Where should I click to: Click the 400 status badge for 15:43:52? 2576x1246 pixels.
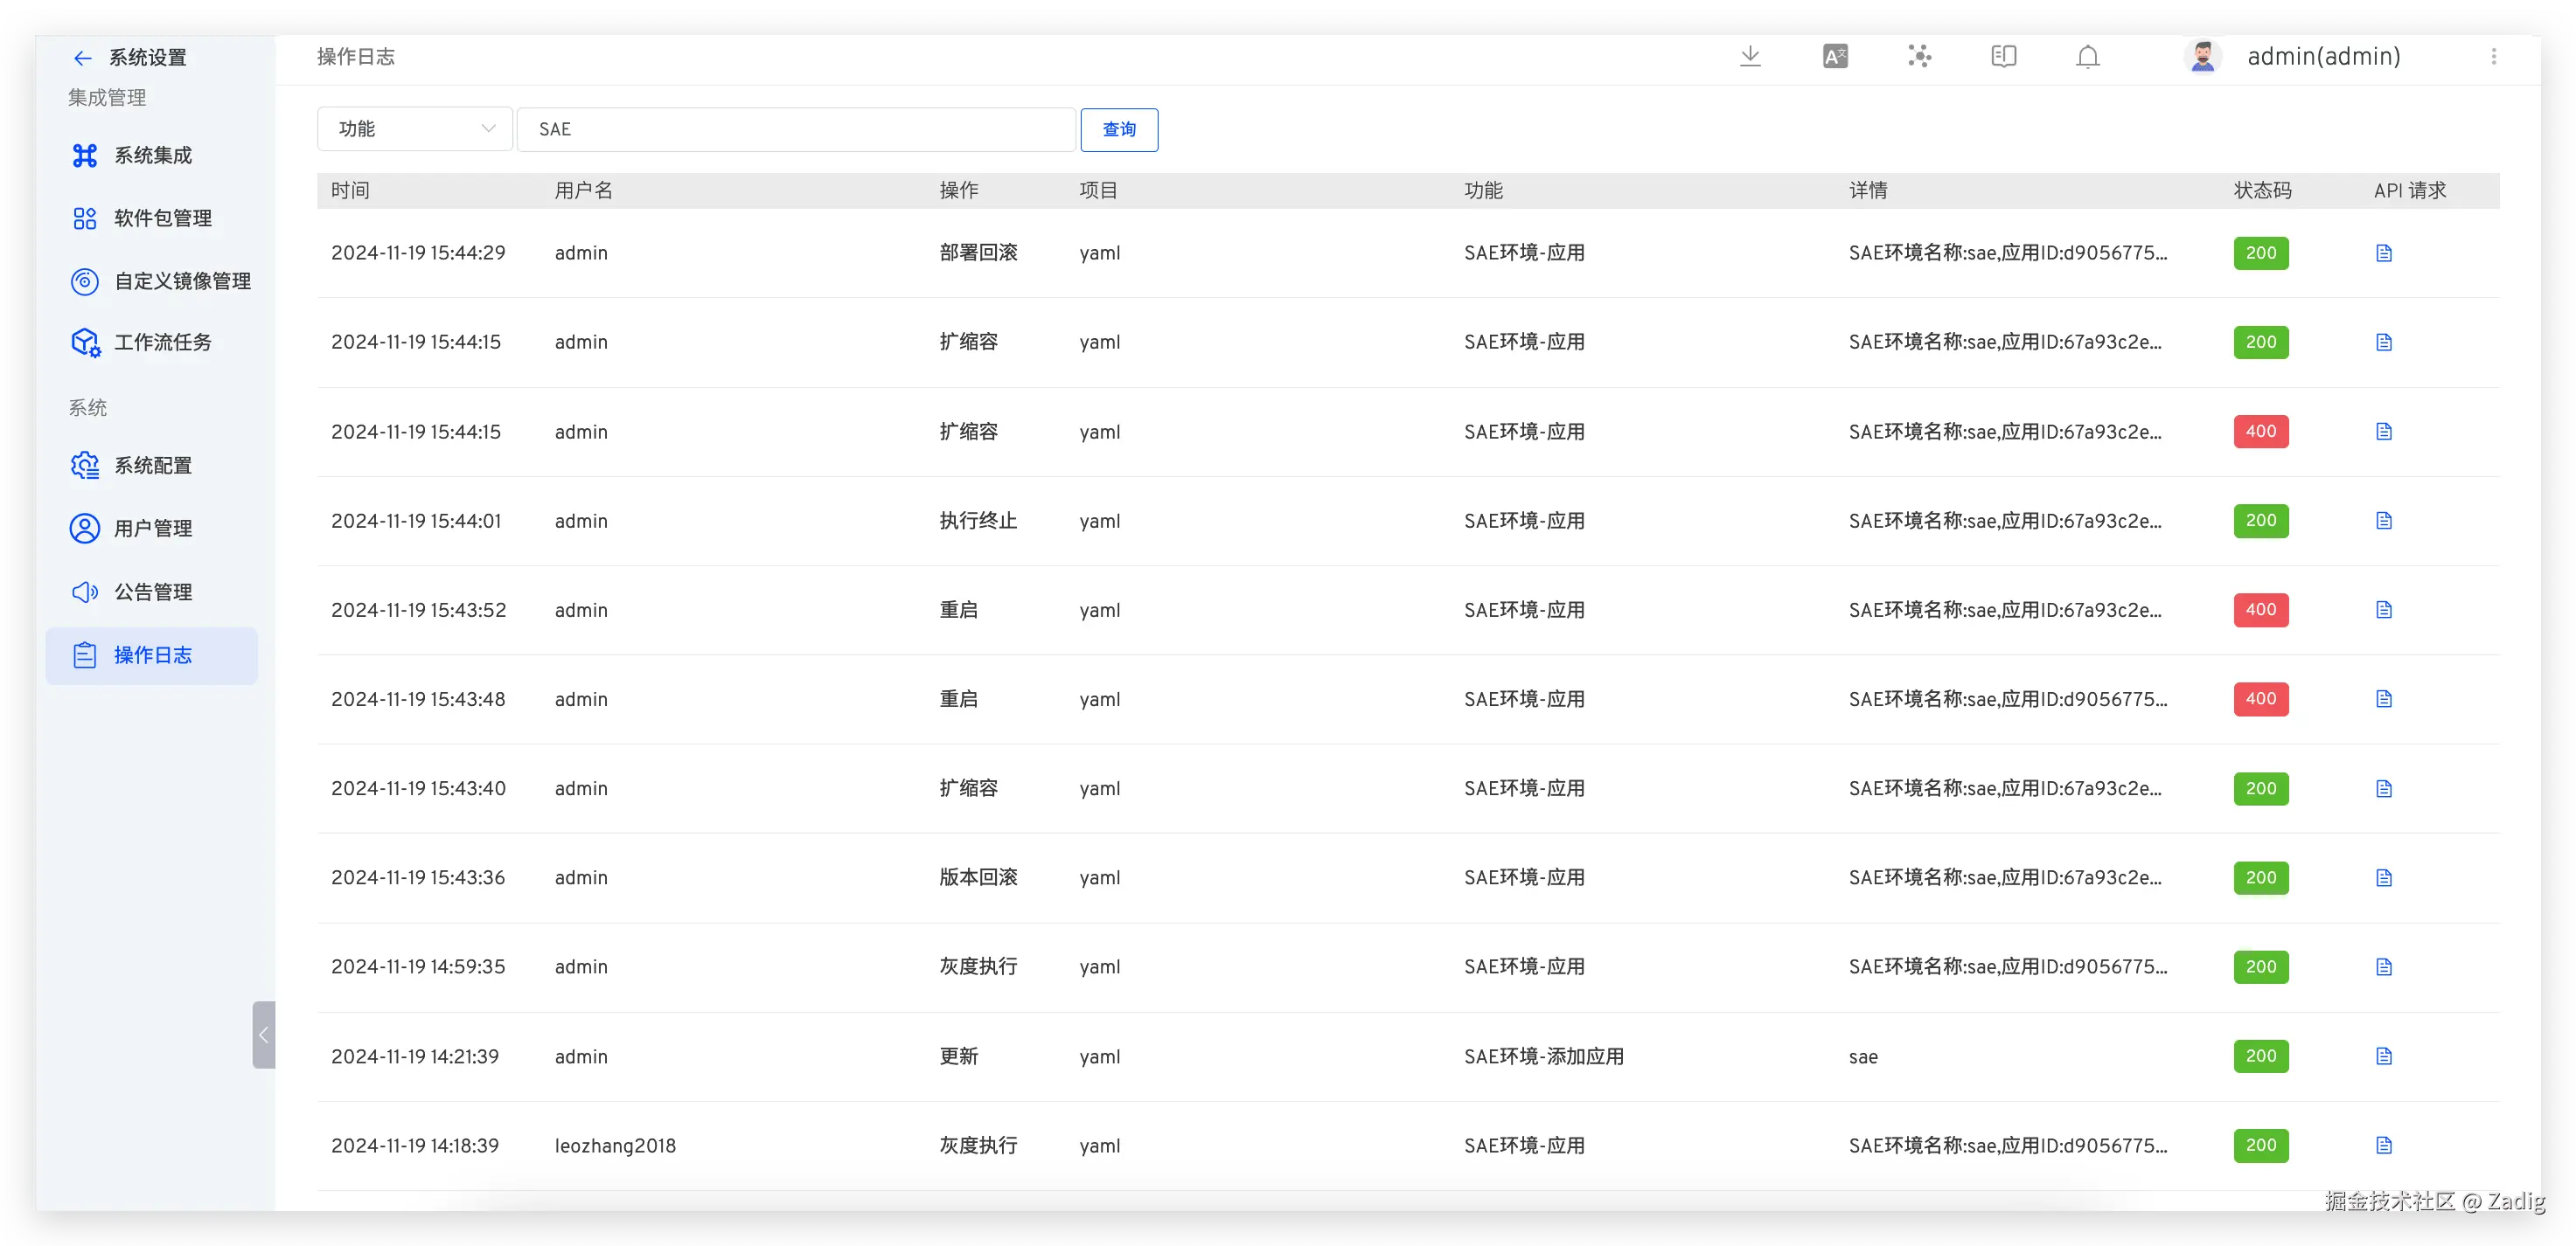(x=2260, y=611)
